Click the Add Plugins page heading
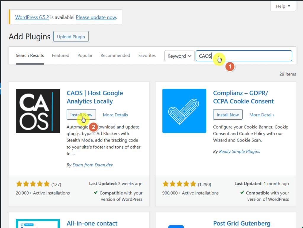Image resolution: width=303 pixels, height=228 pixels. point(30,36)
